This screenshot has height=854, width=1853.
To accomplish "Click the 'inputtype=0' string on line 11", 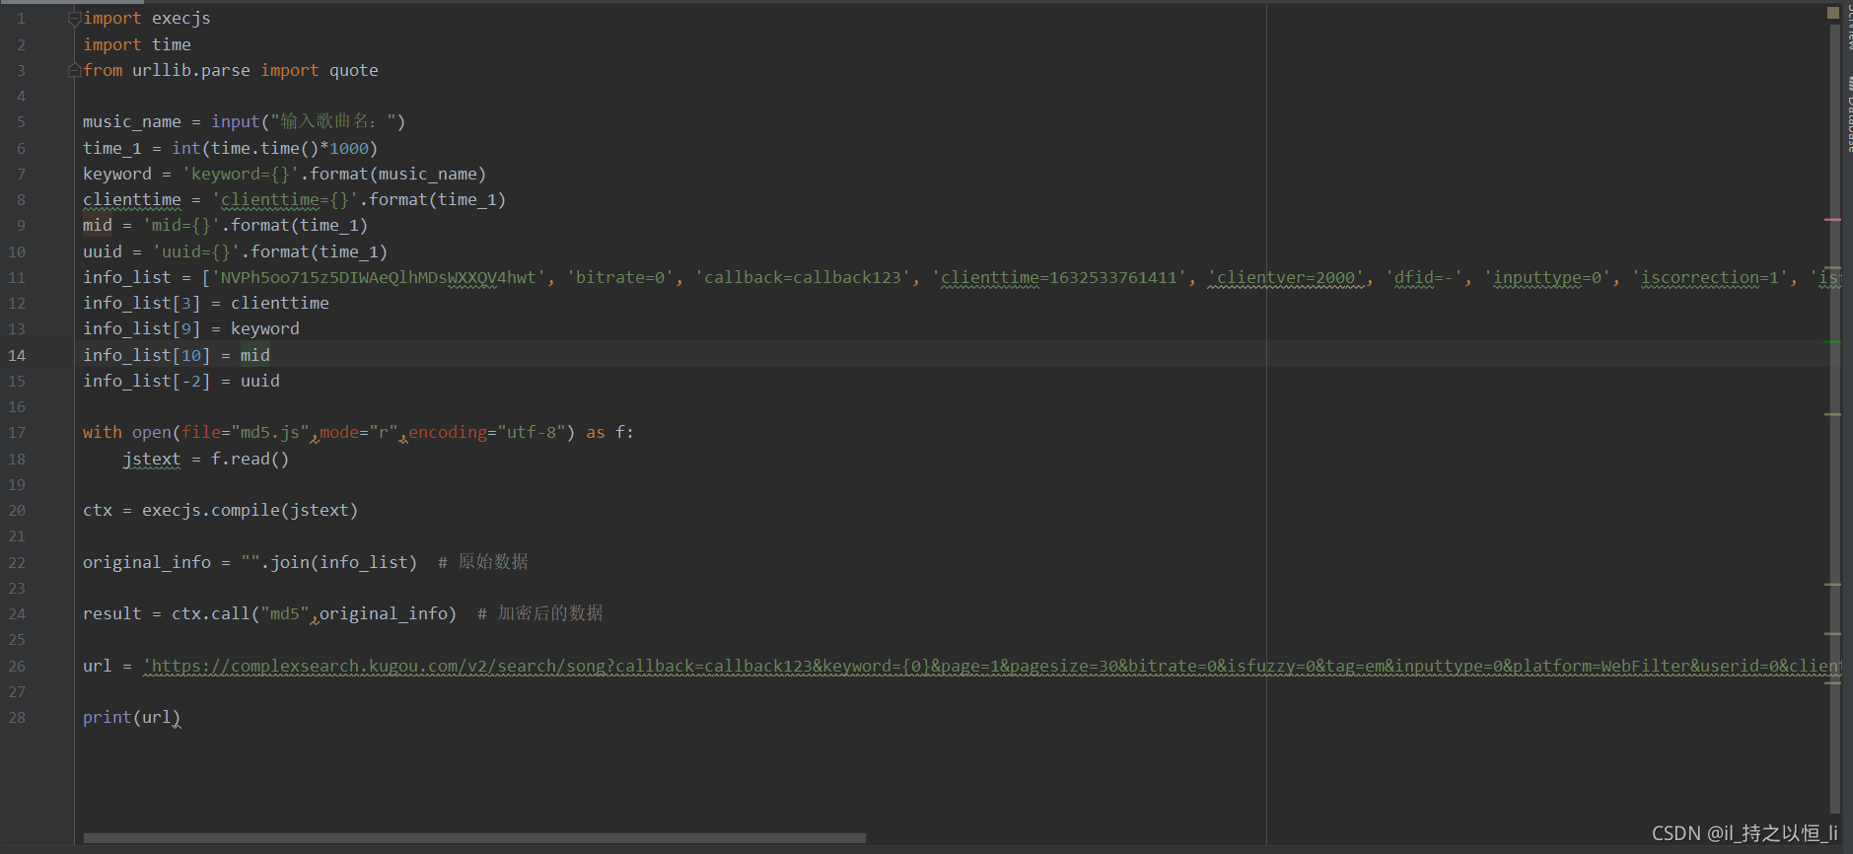I will 1547,277.
